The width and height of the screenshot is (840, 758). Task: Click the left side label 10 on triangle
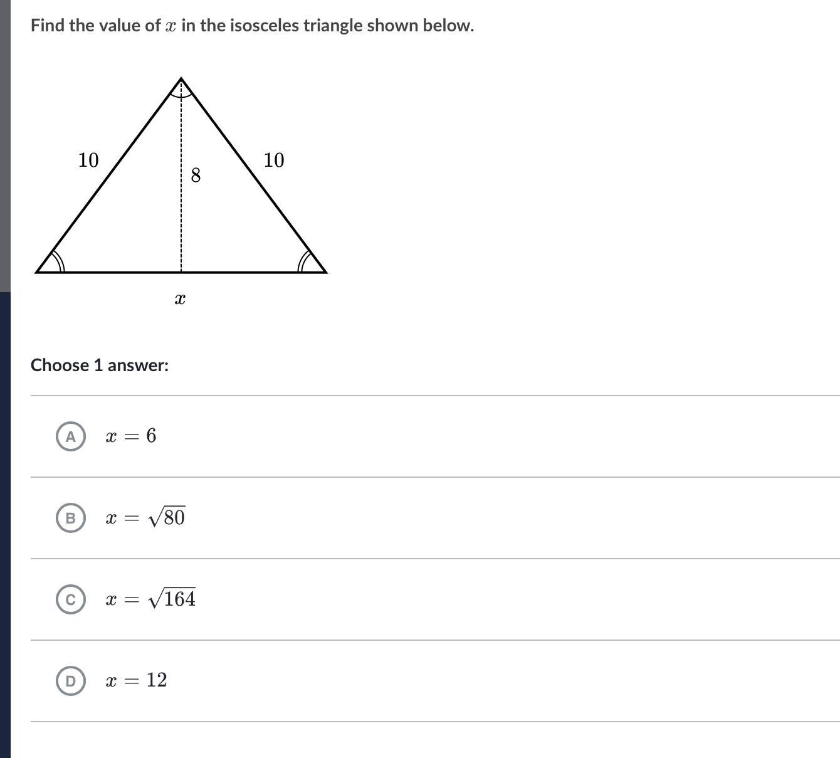(88, 161)
